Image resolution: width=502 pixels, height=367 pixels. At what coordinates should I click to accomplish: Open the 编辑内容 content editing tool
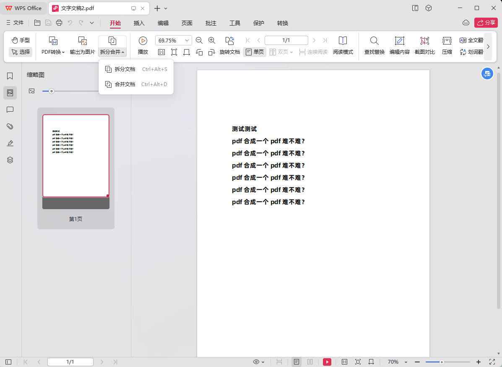click(x=399, y=45)
